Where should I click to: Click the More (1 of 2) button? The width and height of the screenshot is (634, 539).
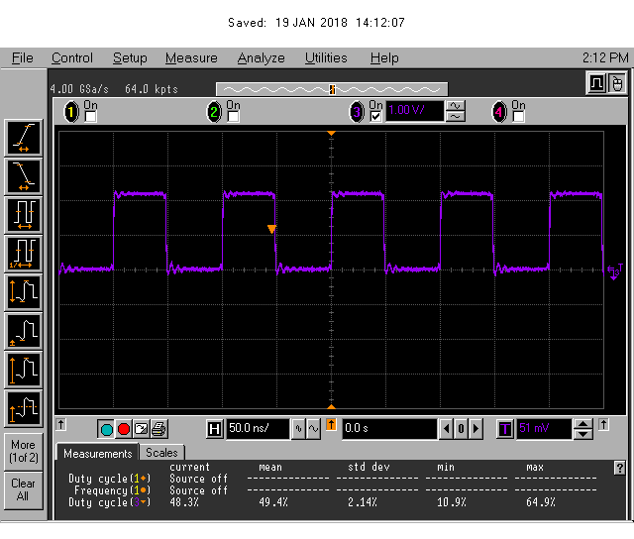(x=24, y=452)
